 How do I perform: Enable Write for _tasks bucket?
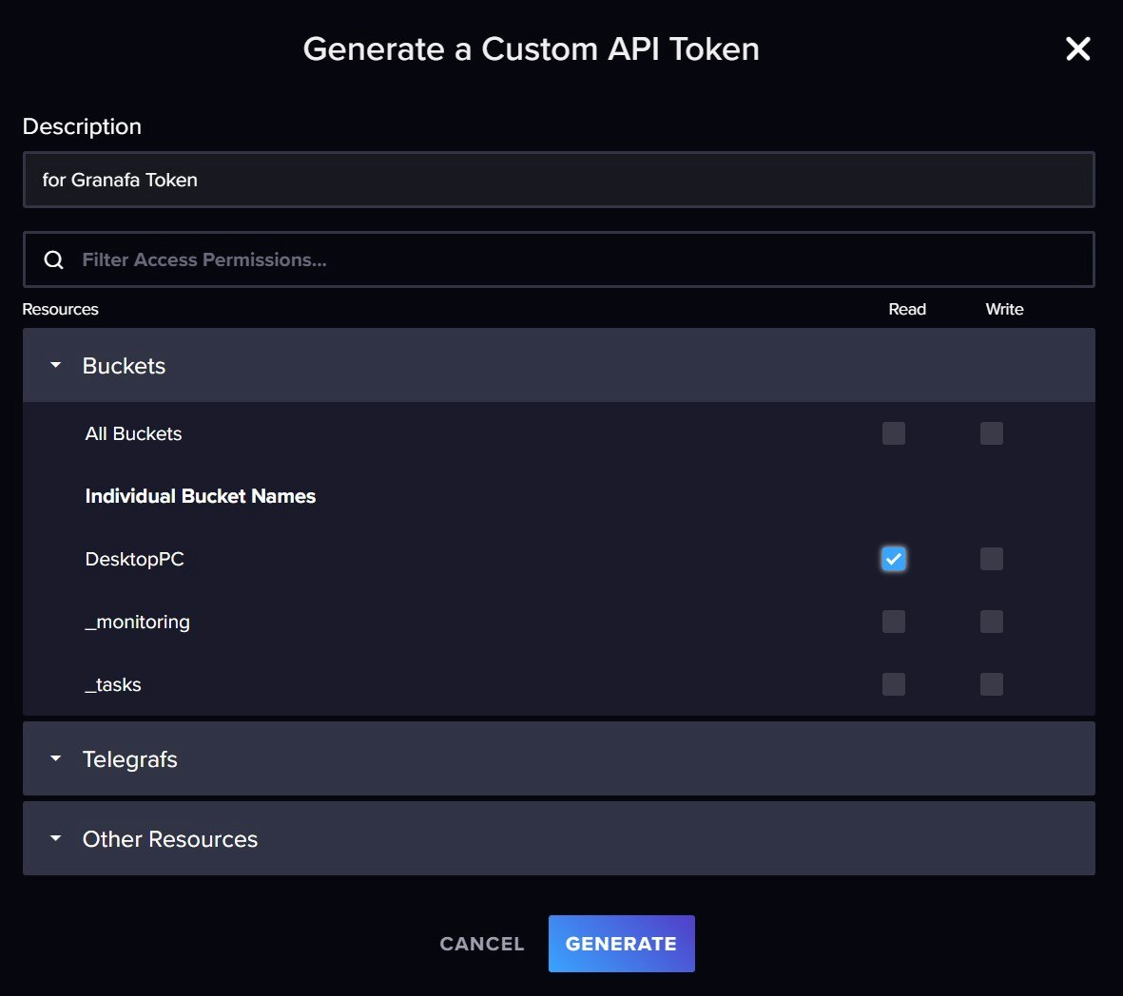pyautogui.click(x=991, y=684)
